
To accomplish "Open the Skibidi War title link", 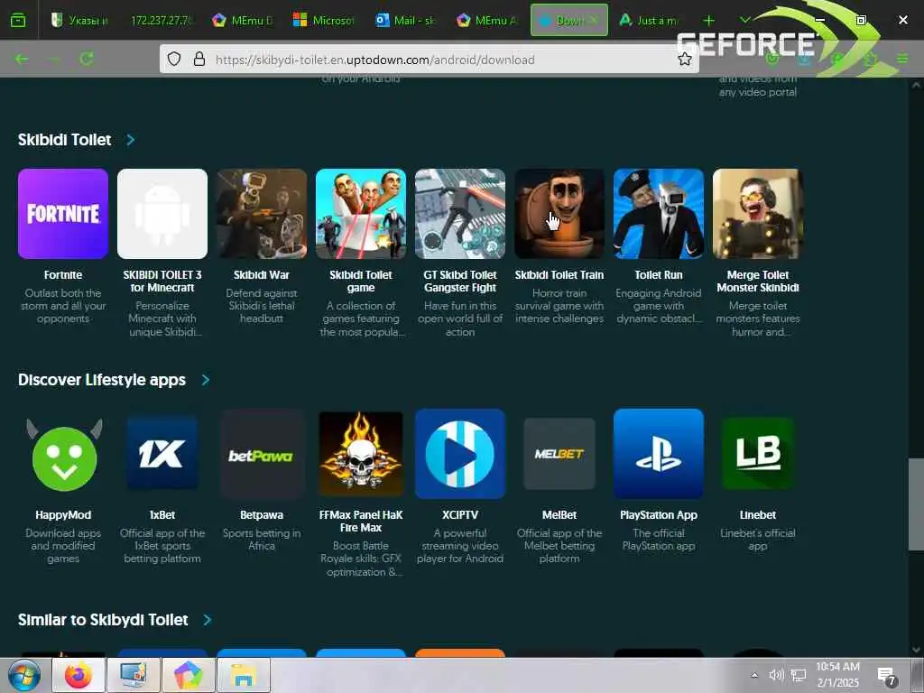I will [x=262, y=275].
